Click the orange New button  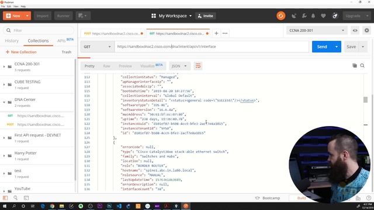pos(13,16)
